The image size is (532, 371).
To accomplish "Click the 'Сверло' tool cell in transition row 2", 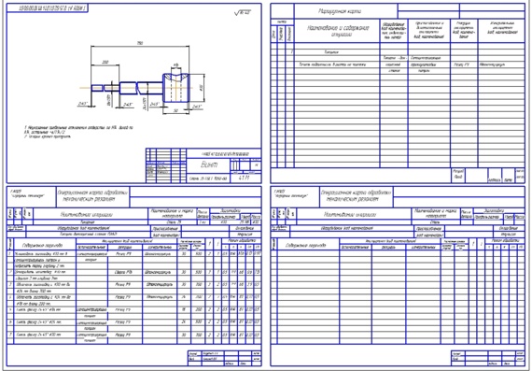I will 124,272.
